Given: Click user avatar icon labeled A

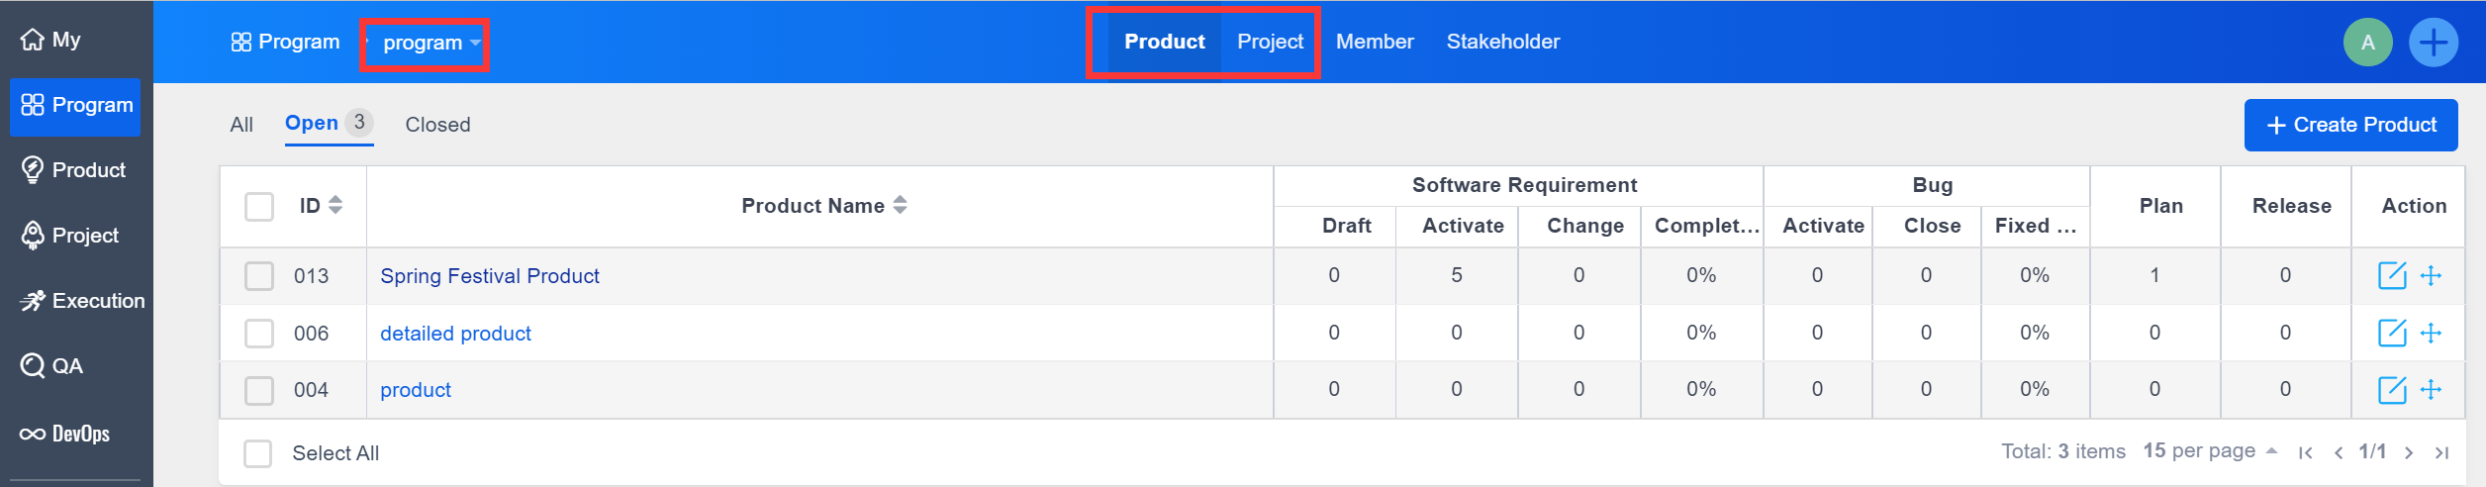Looking at the screenshot, I should [2367, 43].
